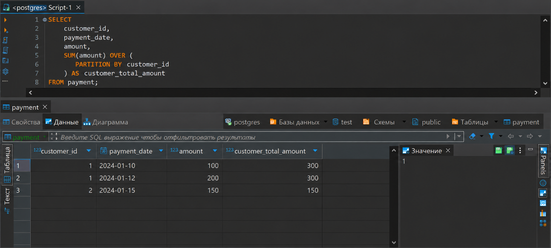Open the Диаграмма tab
Image resolution: width=551 pixels, height=248 pixels.
(106, 122)
